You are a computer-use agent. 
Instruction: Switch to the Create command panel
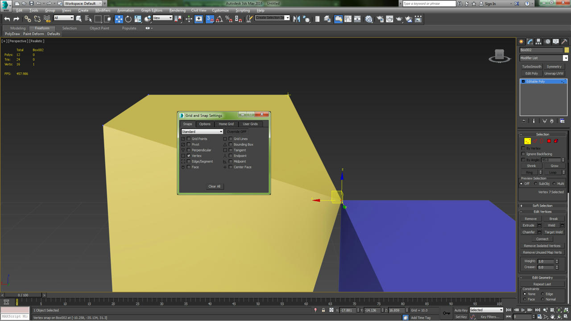point(521,41)
